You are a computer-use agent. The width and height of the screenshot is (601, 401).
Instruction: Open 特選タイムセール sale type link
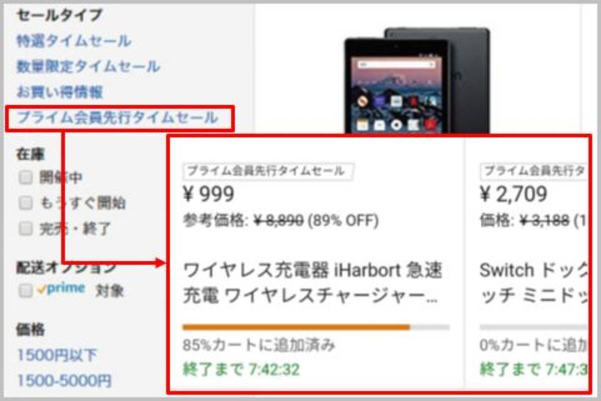pos(74,41)
